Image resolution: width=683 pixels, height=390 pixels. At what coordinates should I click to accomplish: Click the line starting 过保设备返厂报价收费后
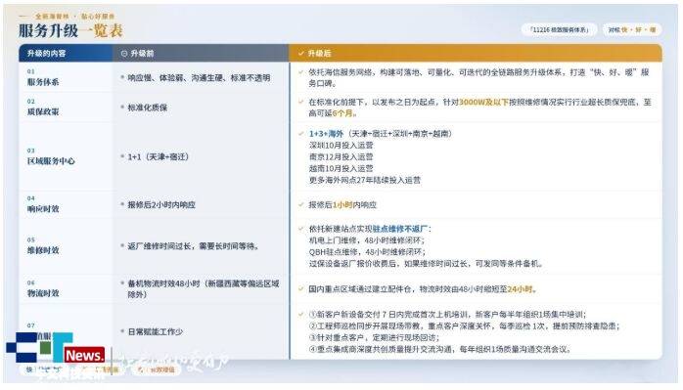pos(426,263)
